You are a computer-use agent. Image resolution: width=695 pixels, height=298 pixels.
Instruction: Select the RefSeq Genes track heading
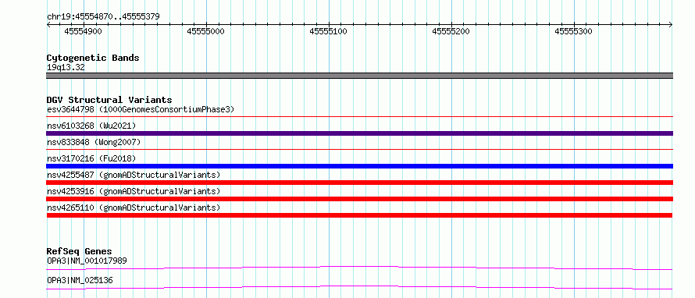click(80, 251)
